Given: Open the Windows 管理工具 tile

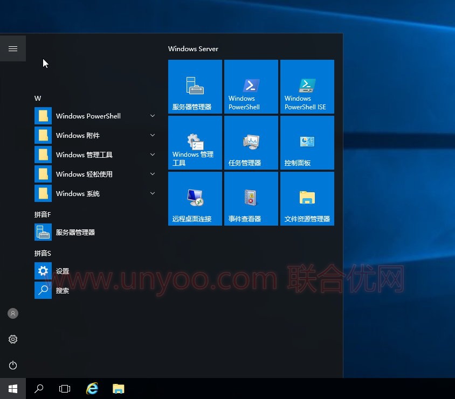Looking at the screenshot, I should tap(195, 143).
